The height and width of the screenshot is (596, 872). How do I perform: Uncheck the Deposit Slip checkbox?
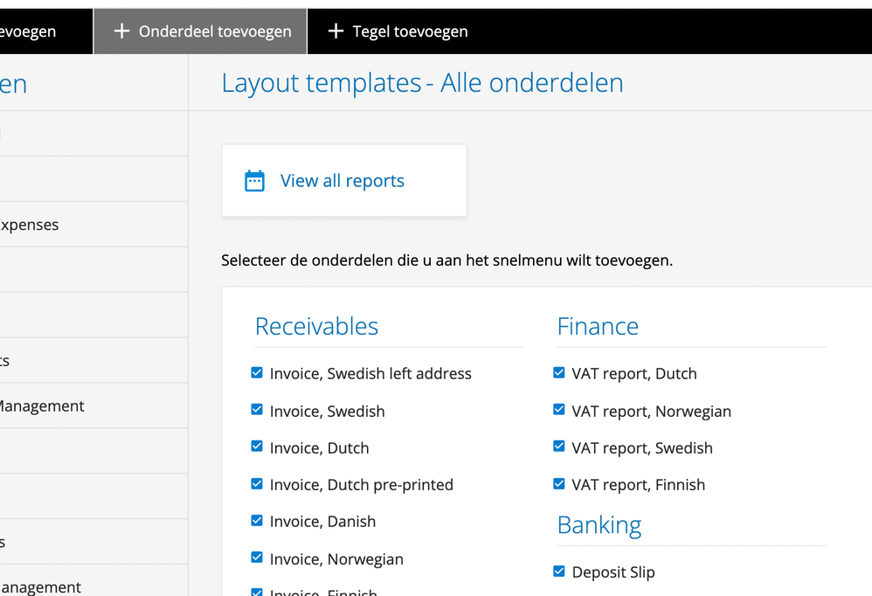pos(559,572)
